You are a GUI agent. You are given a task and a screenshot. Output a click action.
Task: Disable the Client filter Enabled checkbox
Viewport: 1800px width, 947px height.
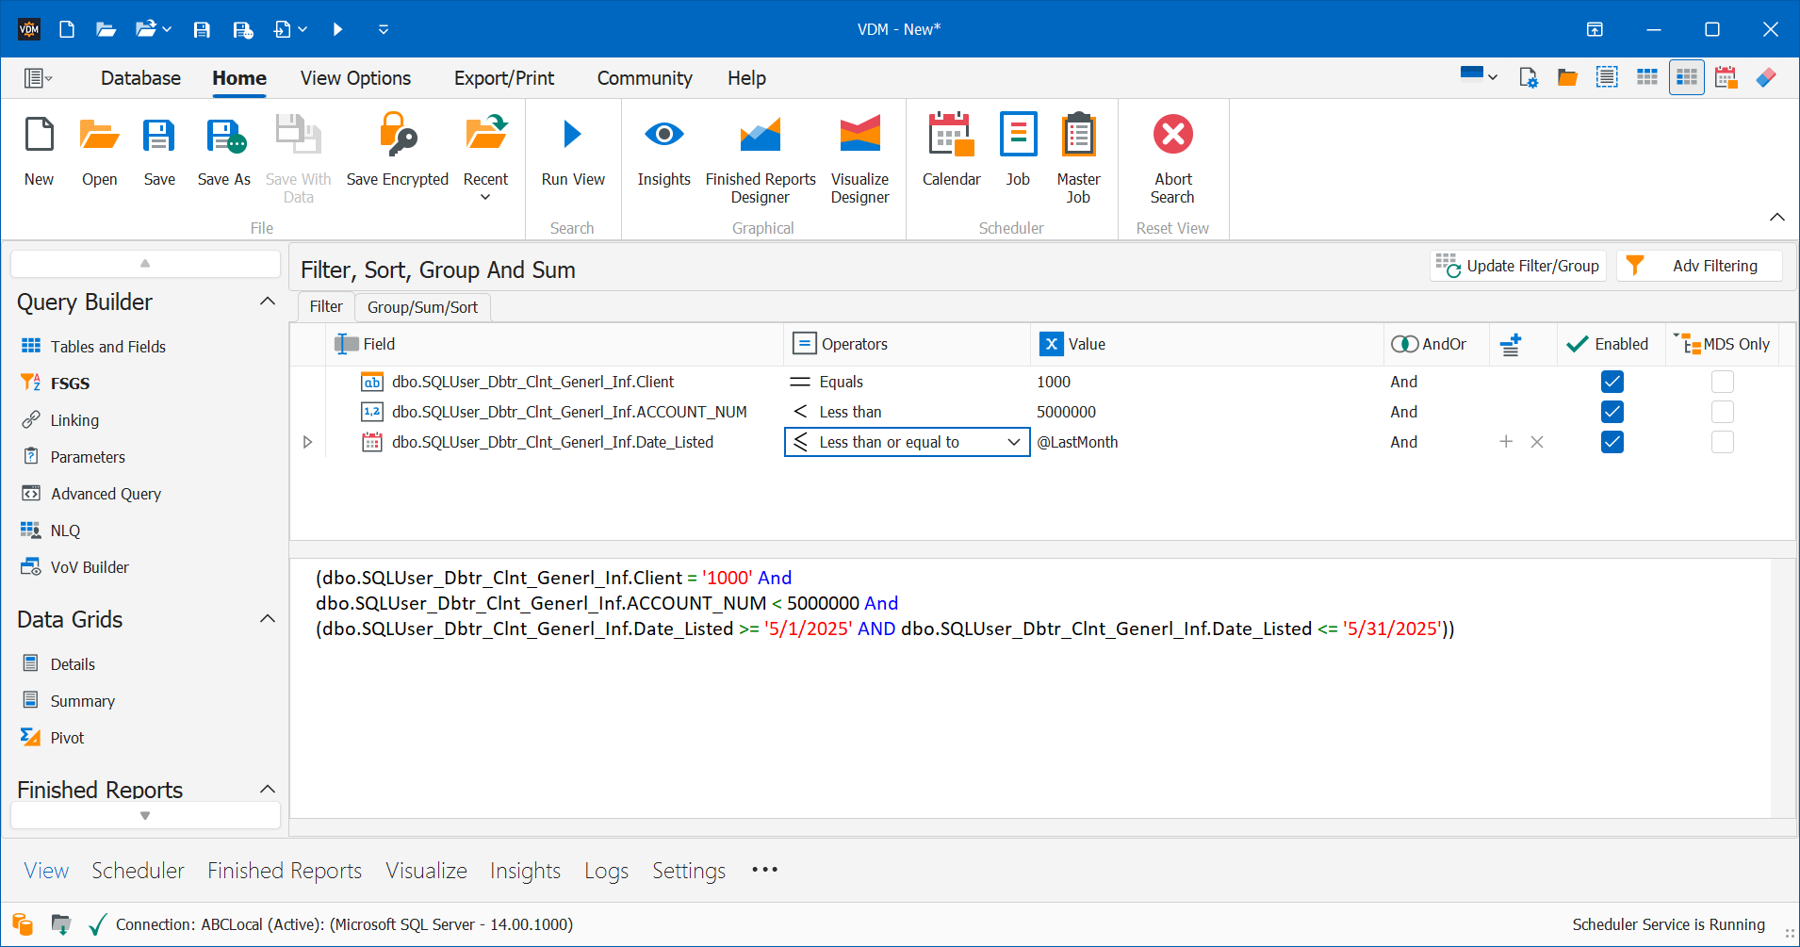[1612, 382]
